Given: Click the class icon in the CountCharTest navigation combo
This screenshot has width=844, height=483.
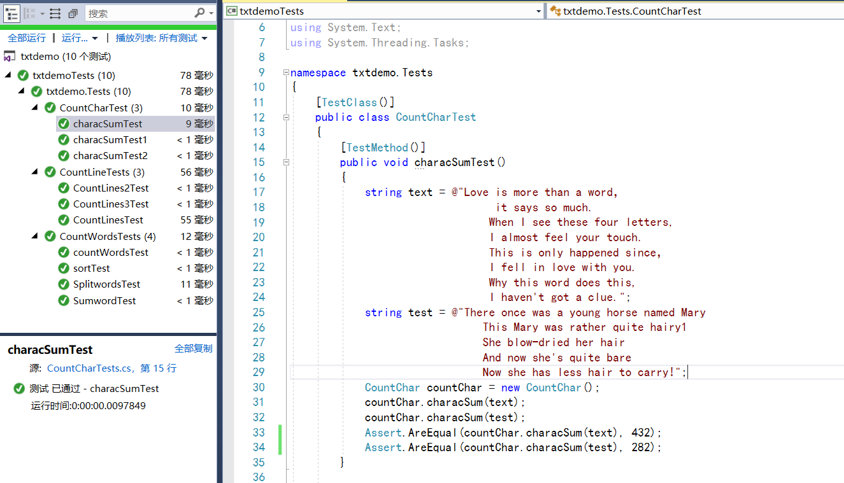Looking at the screenshot, I should 555,11.
